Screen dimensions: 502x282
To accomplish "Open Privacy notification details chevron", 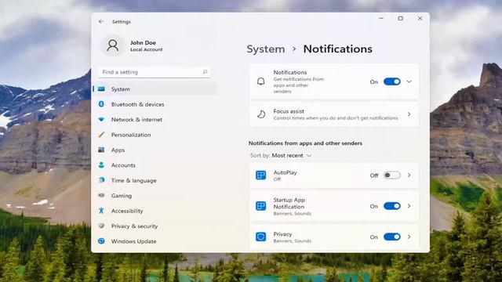I will click(x=409, y=237).
